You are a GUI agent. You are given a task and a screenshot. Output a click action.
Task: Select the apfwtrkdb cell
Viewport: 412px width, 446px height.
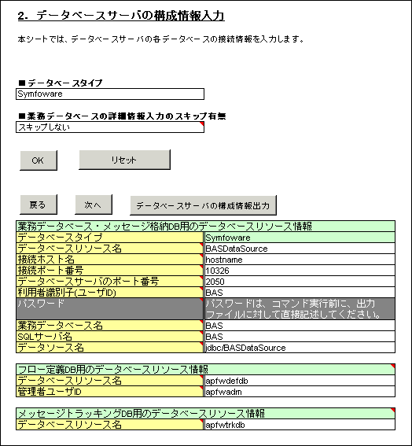[x=300, y=425]
